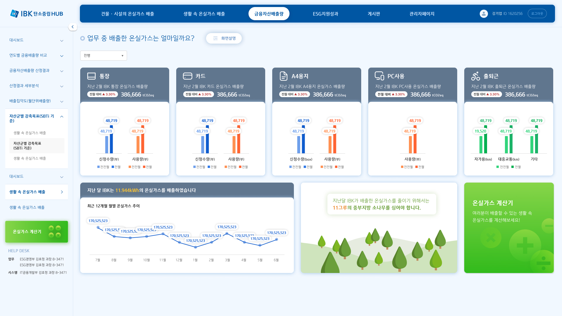
Task: Click the plus symbol on the green calculator card
Action: pos(525,245)
